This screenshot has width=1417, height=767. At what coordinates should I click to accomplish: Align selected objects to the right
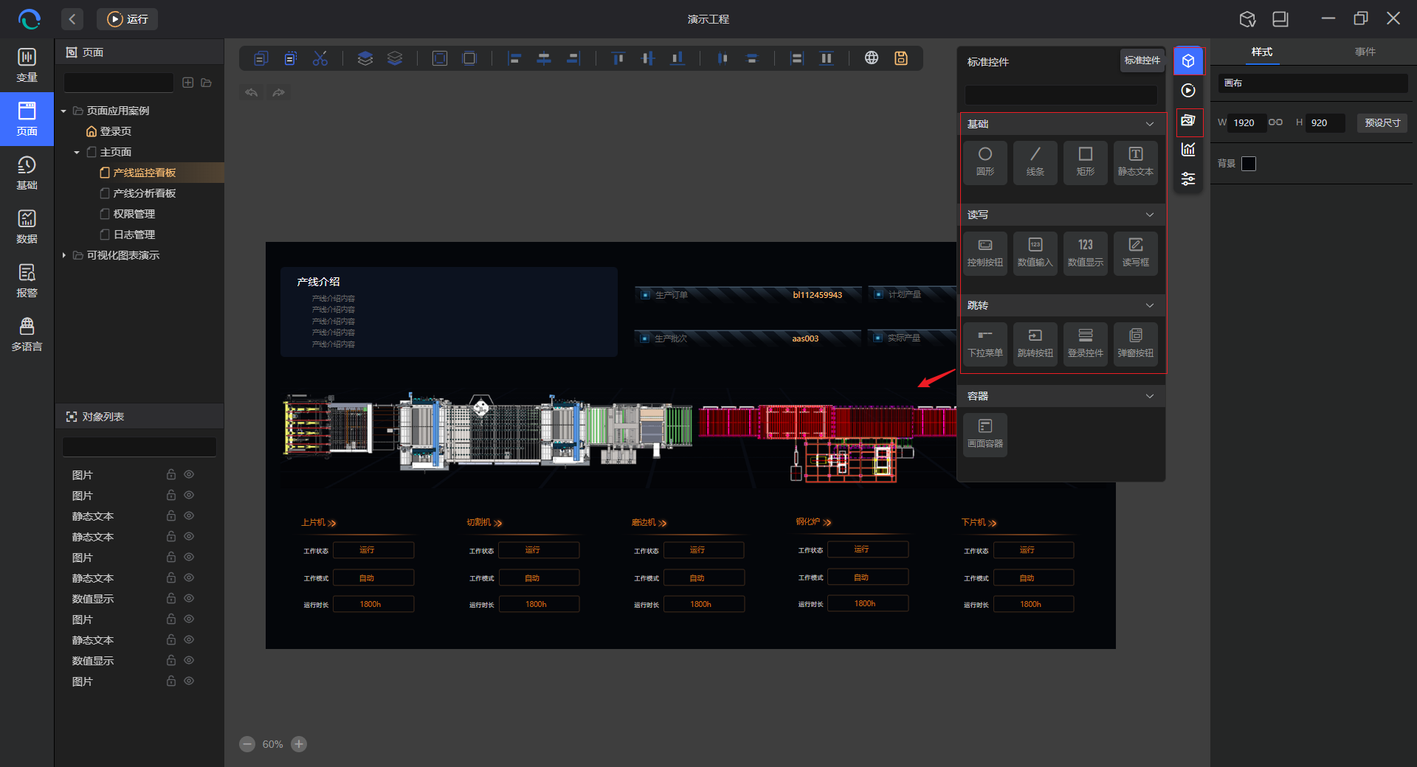573,58
